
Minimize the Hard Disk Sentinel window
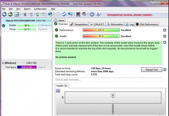pyautogui.click(x=153, y=3)
